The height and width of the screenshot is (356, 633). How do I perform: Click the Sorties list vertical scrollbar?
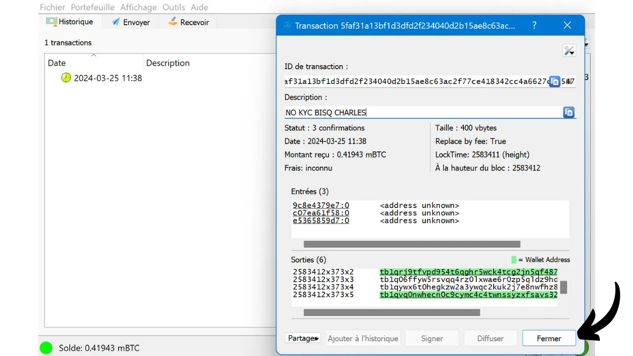click(x=563, y=287)
